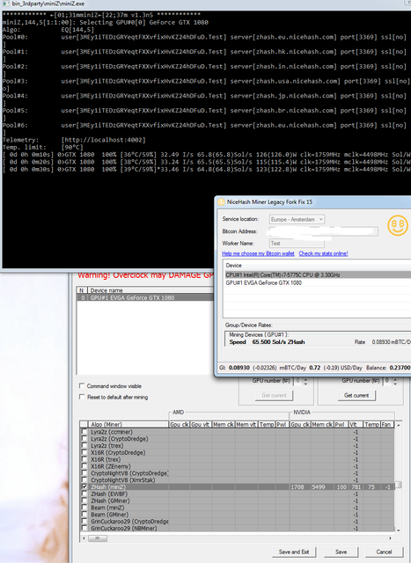The image size is (411, 563).
Task: Select the X16R (ZEnemy) row
Action: [237, 466]
